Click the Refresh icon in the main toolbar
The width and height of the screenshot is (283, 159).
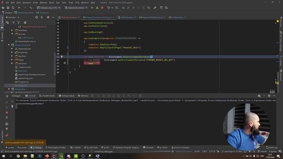[13, 8]
